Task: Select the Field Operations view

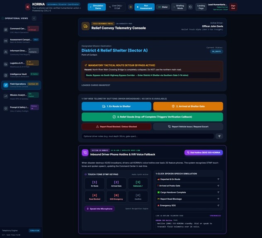Action: click(x=21, y=85)
